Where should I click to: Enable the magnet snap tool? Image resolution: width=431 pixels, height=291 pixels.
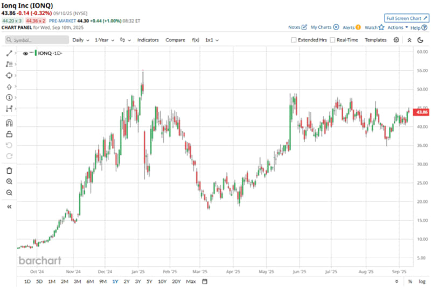pyautogui.click(x=9, y=123)
